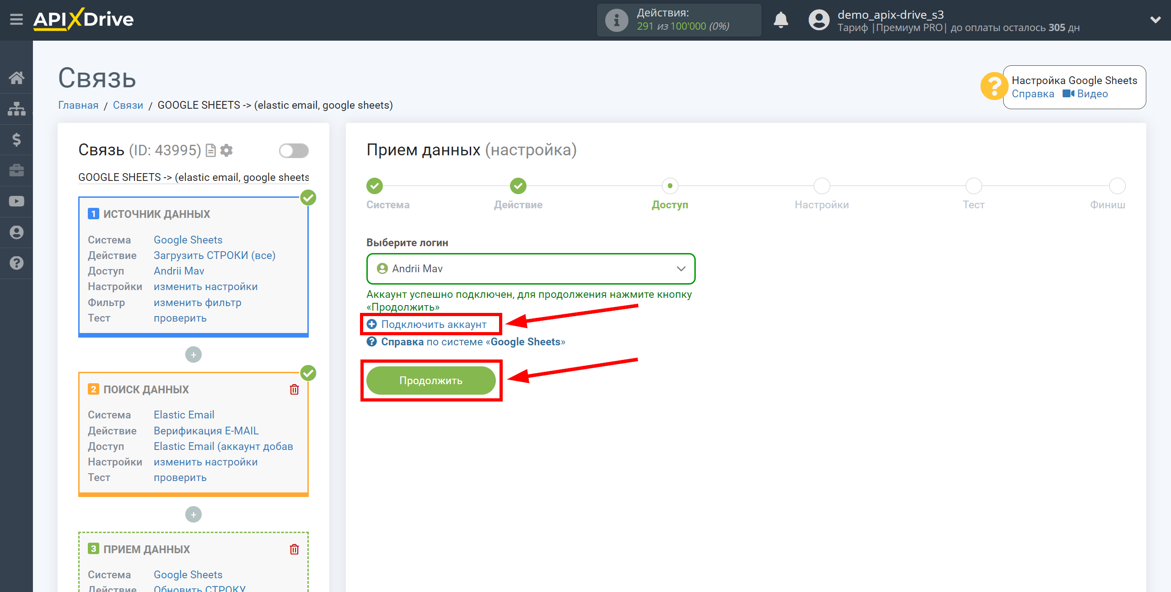Click the user avatar icon
This screenshot has height=592, width=1171.
[x=819, y=20]
